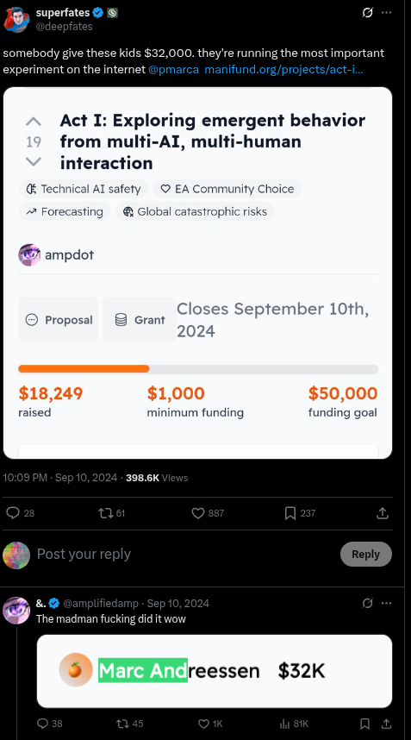Bookmark the amplifiedamp reply
Viewport: 411px width, 740px height.
click(x=364, y=724)
